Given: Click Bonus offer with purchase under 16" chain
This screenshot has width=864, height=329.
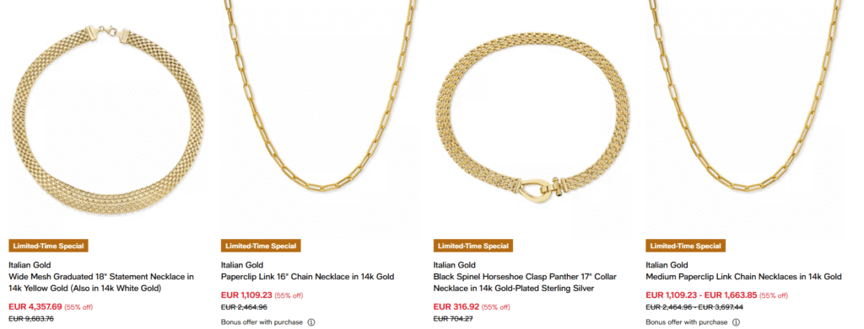Looking at the screenshot, I should pyautogui.click(x=262, y=322).
